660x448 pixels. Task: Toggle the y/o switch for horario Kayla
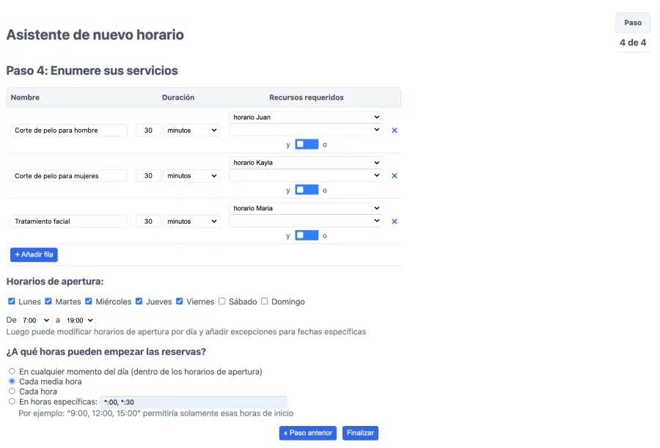[x=307, y=189]
